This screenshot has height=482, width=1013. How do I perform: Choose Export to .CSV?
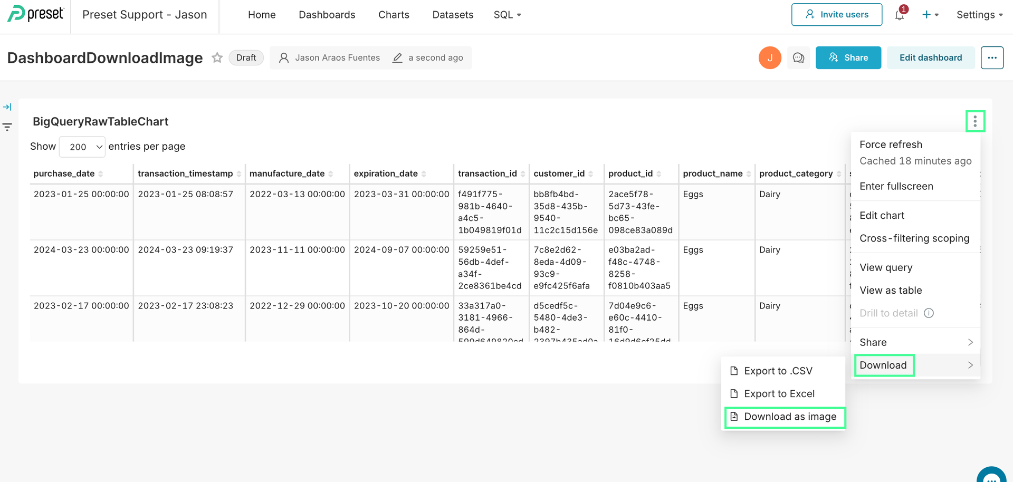pyautogui.click(x=783, y=371)
